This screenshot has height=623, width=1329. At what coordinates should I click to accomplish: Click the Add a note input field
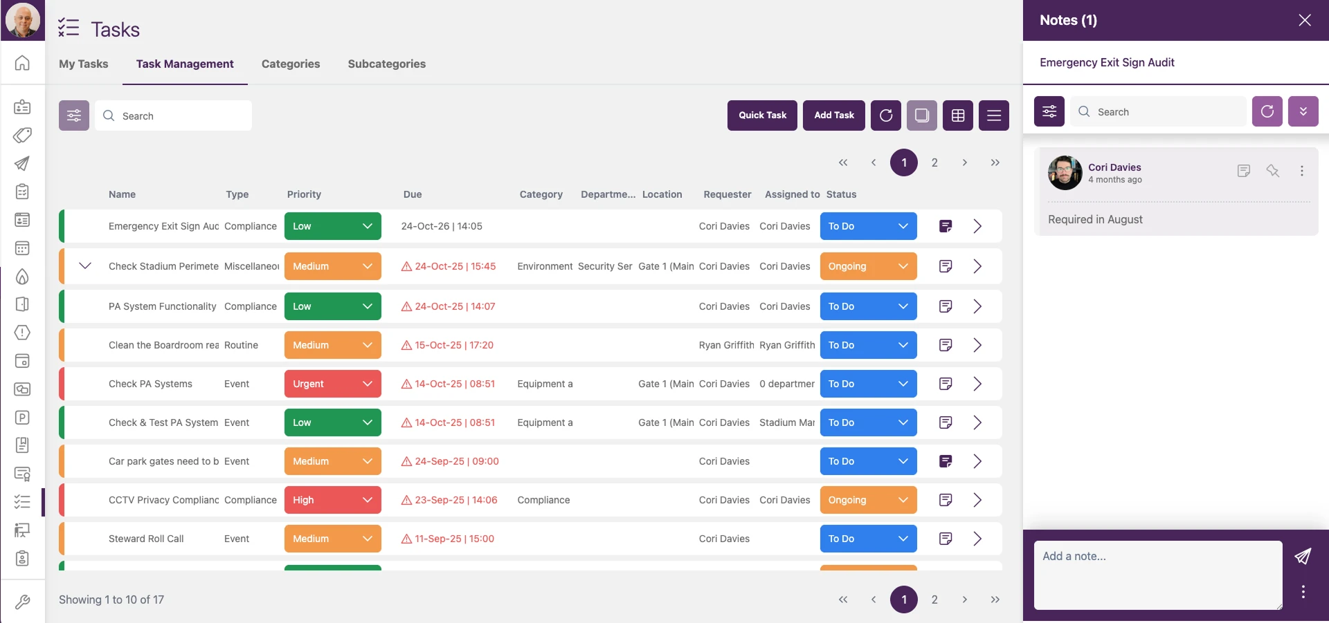1156,574
